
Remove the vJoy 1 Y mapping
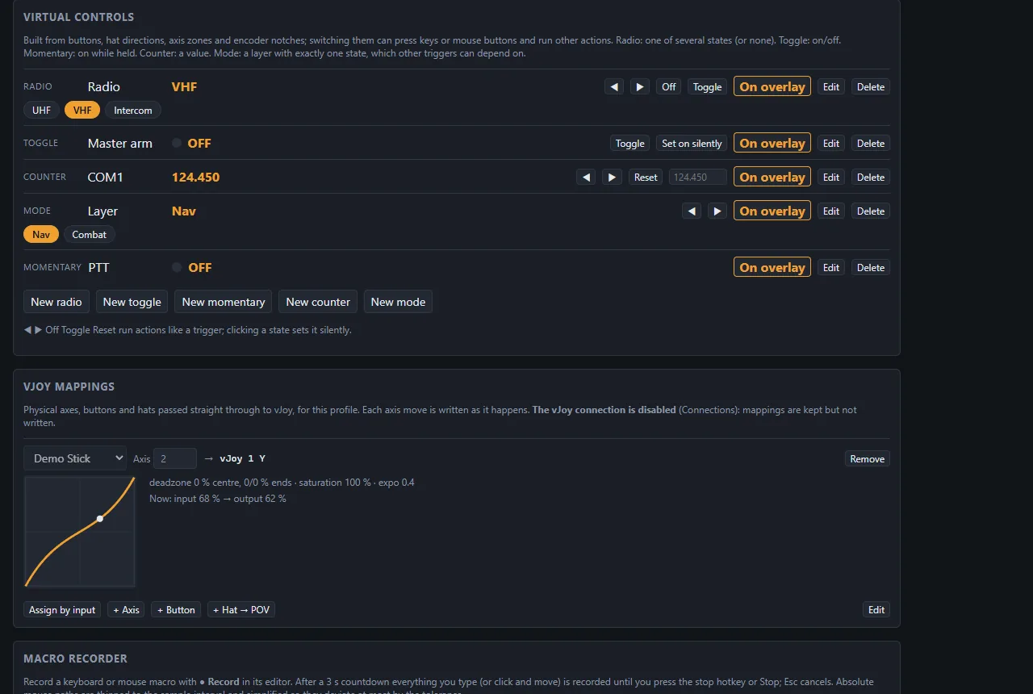868,458
